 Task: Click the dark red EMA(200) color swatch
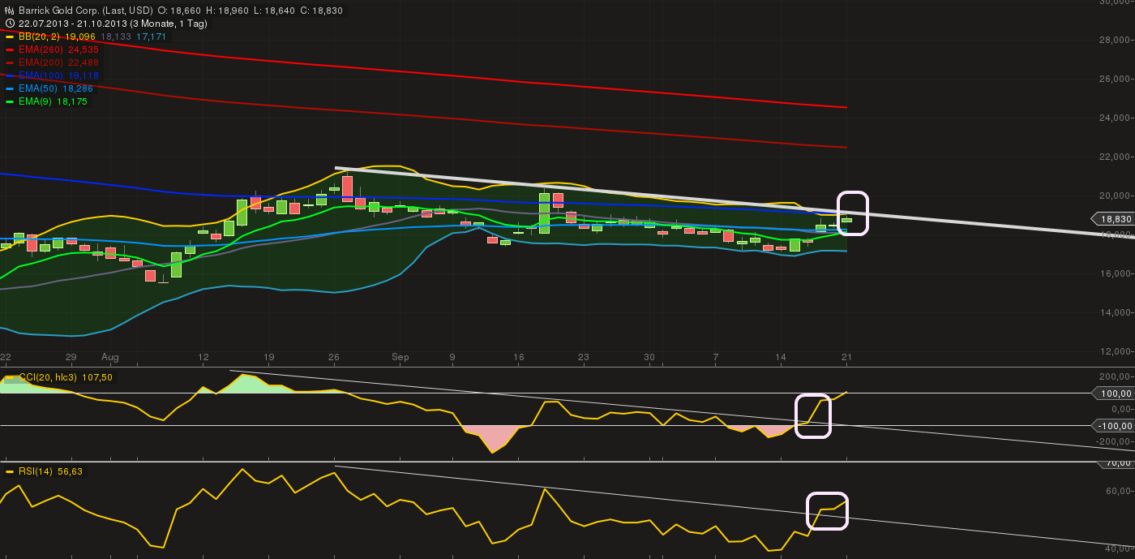point(10,62)
